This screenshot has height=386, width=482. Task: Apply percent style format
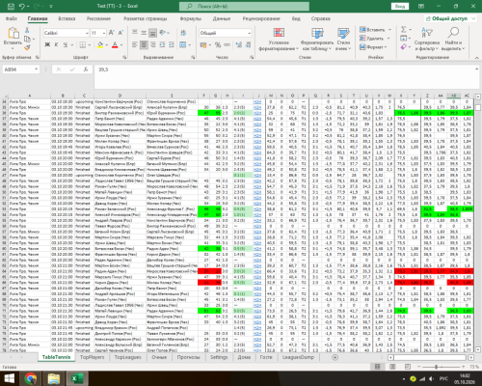(x=218, y=44)
